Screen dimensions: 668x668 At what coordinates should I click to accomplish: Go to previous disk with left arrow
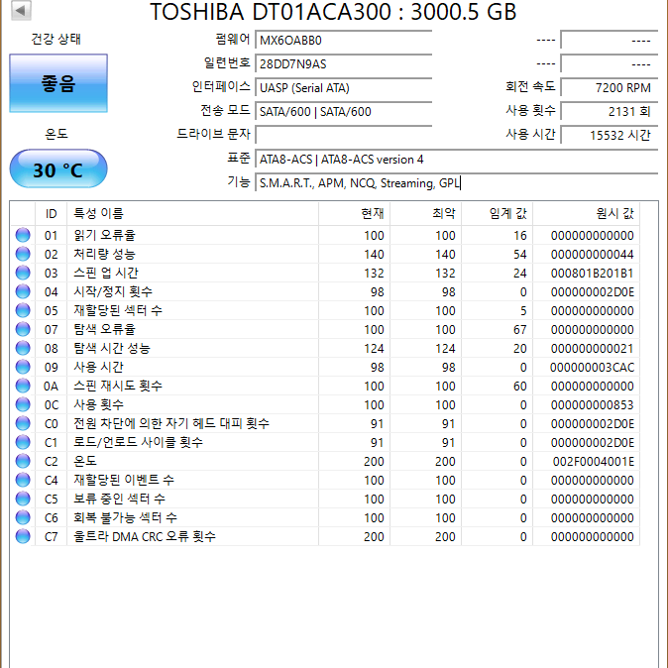tap(21, 10)
